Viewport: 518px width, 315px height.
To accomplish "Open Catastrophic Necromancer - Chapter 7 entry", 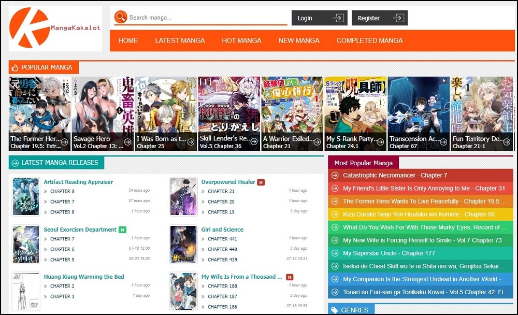I will [x=421, y=175].
